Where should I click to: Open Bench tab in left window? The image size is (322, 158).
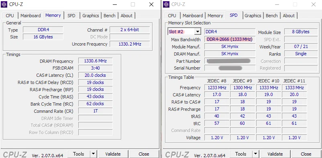click(110, 16)
